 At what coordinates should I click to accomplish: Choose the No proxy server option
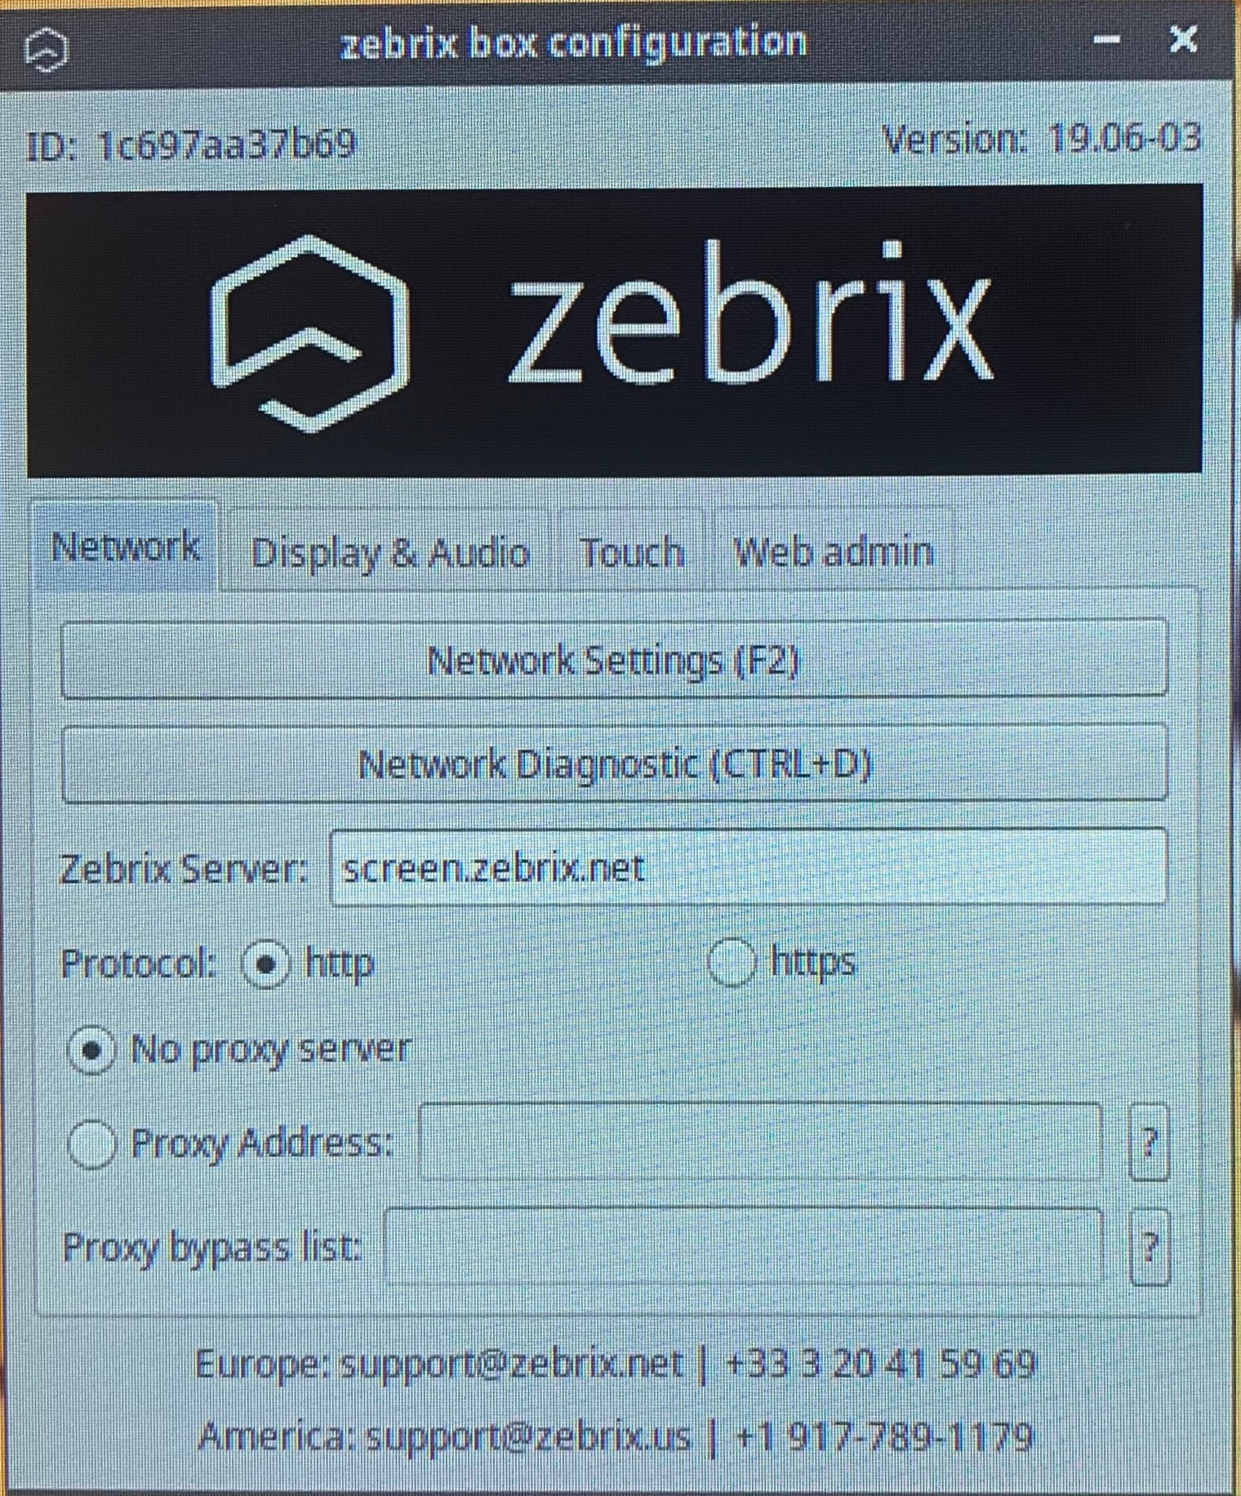click(x=91, y=1049)
